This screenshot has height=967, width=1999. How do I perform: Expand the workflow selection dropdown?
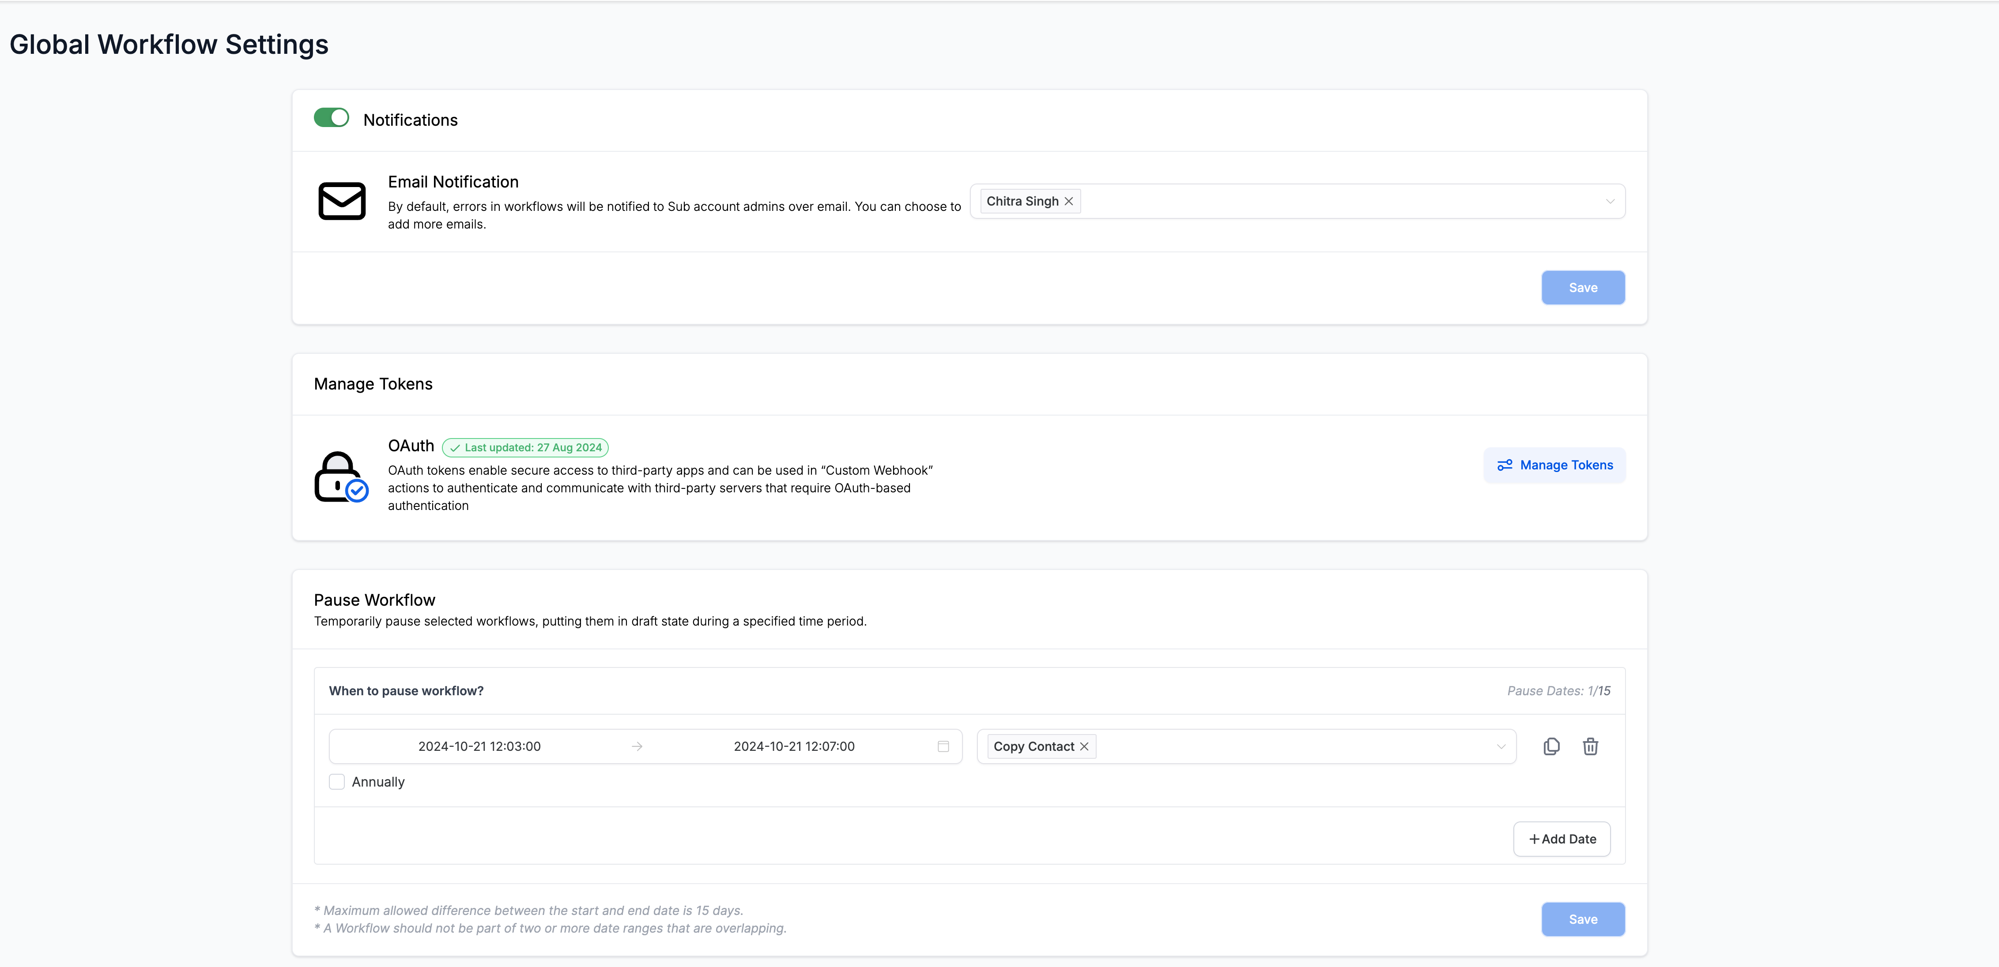point(1501,746)
